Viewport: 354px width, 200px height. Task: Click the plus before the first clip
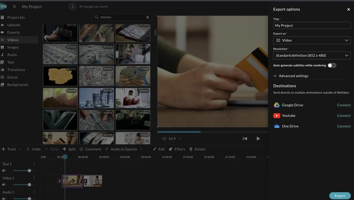coord(59,181)
